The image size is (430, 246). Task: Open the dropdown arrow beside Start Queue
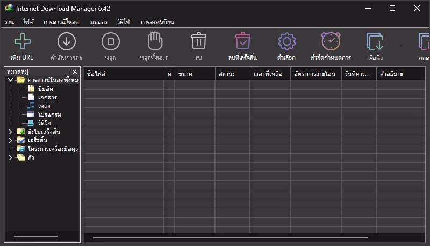click(x=401, y=45)
